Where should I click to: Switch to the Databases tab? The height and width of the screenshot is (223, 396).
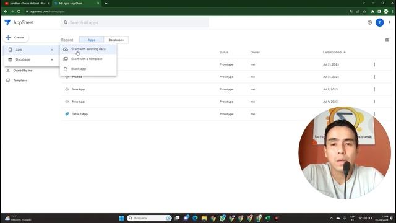coord(116,40)
